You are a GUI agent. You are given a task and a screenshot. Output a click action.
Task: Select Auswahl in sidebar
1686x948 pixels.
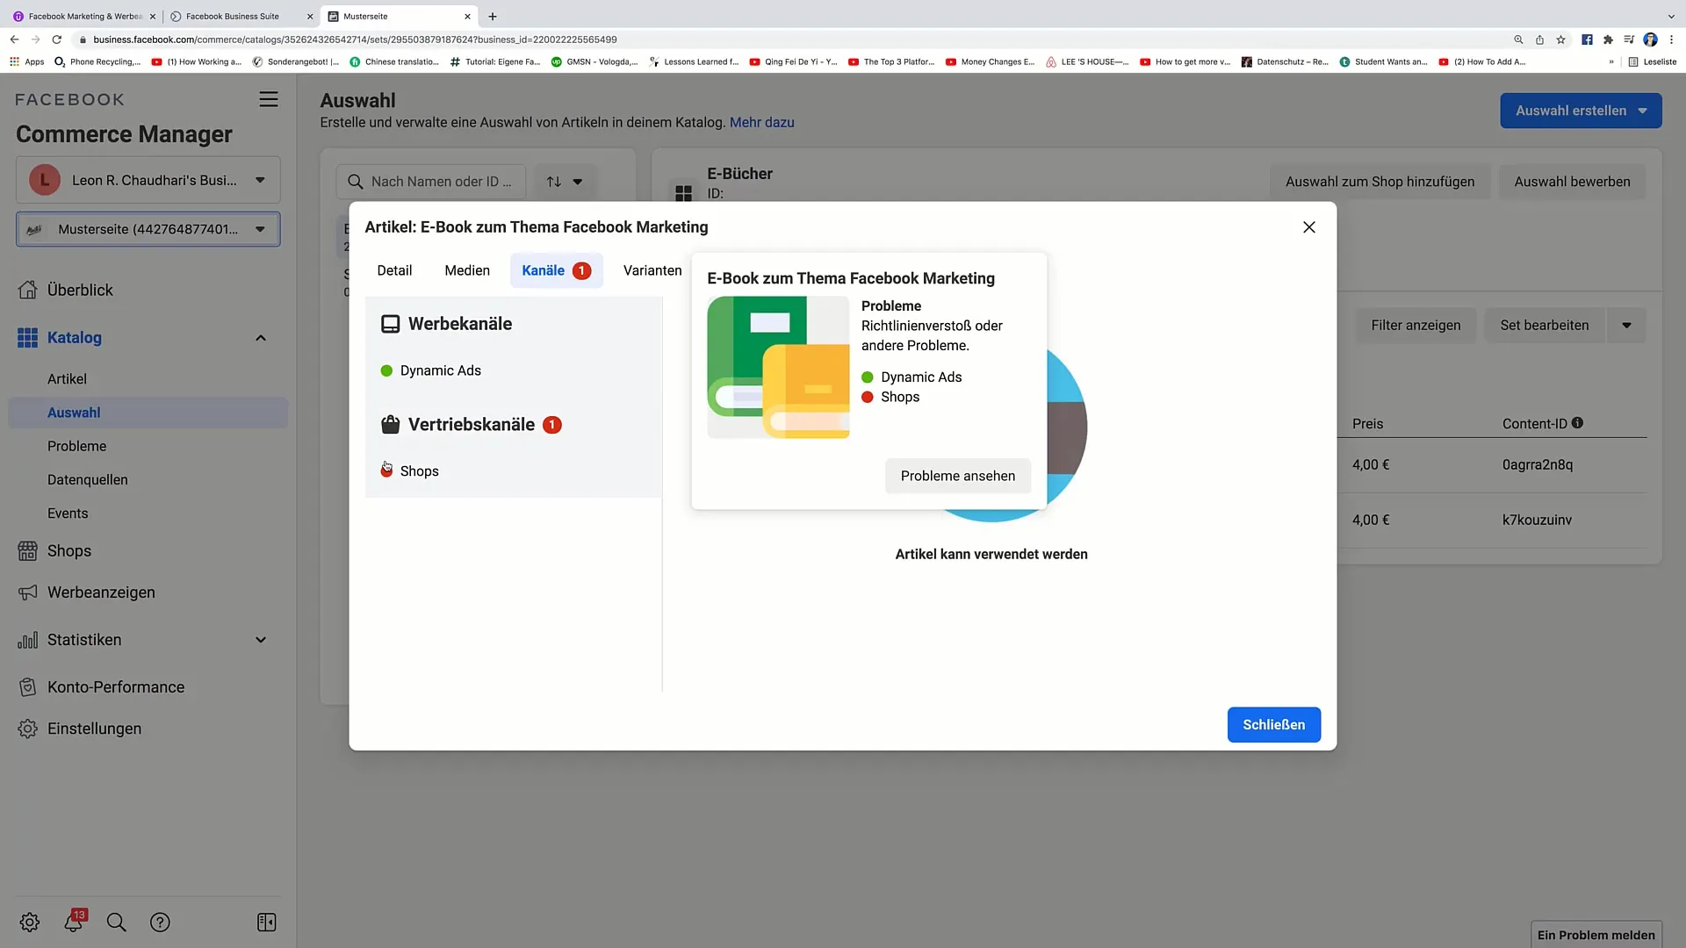[148, 413]
